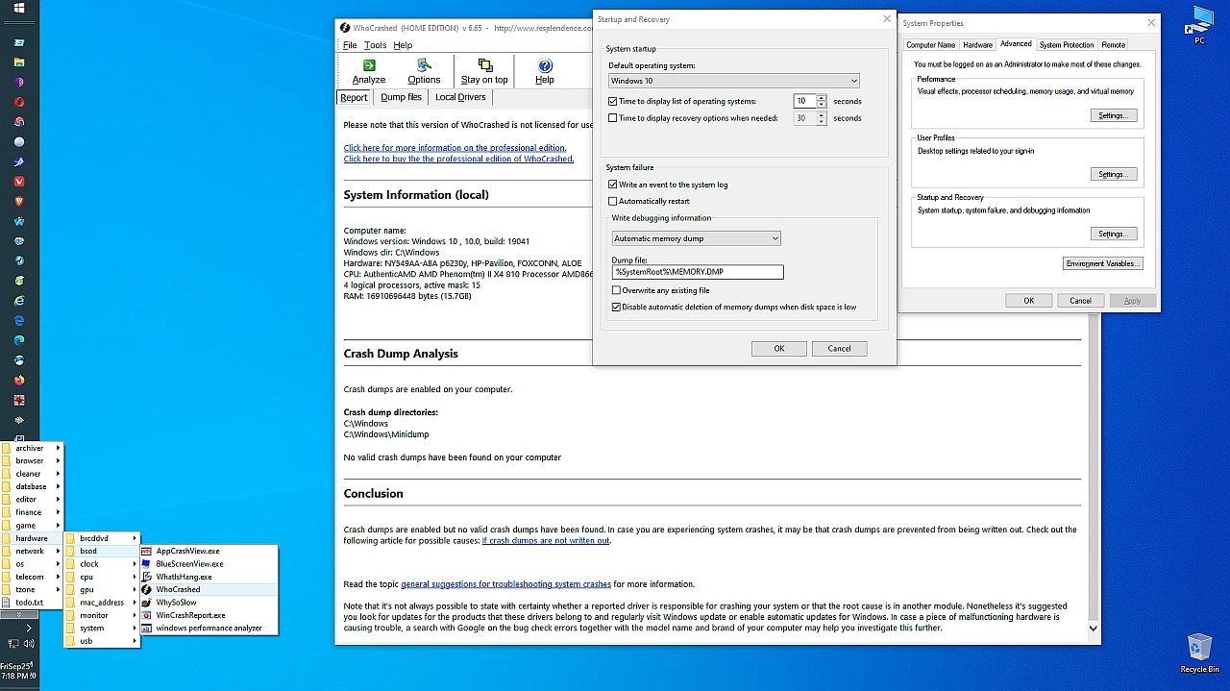Open todo.txt file from the menu
Screen dimensions: 1230x691
(x=31, y=603)
